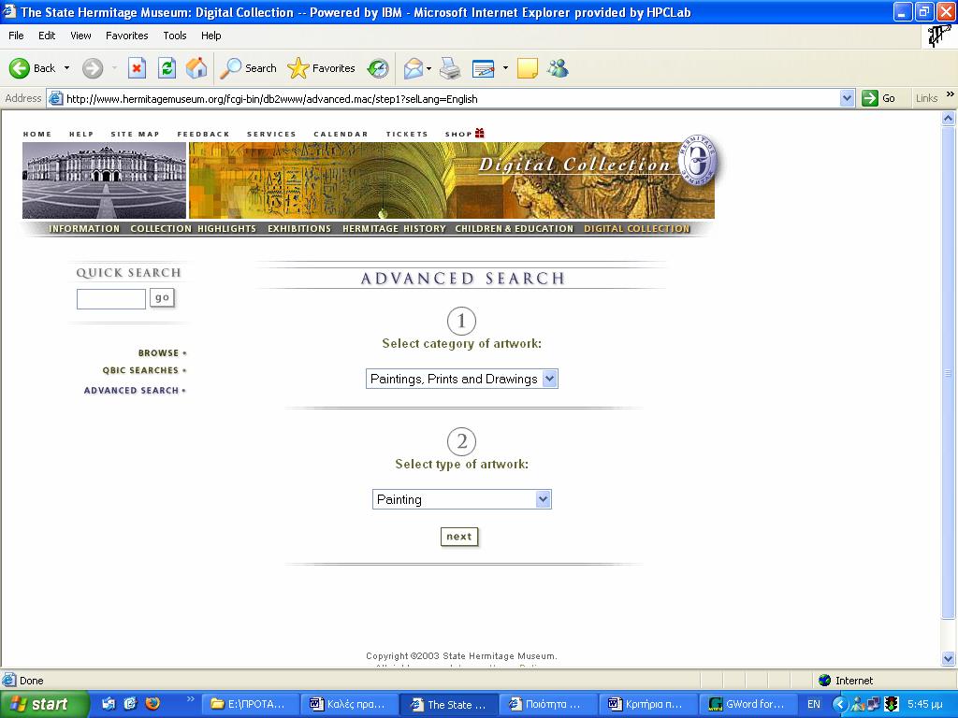Switch to the E:\ΠΡΟΤΑ... folder taskbar button
958x718 pixels.
click(x=251, y=704)
